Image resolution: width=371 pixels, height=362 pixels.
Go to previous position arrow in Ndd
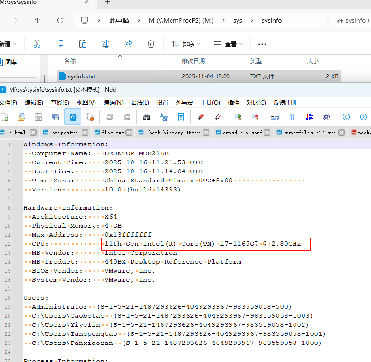pyautogui.click(x=346, y=117)
